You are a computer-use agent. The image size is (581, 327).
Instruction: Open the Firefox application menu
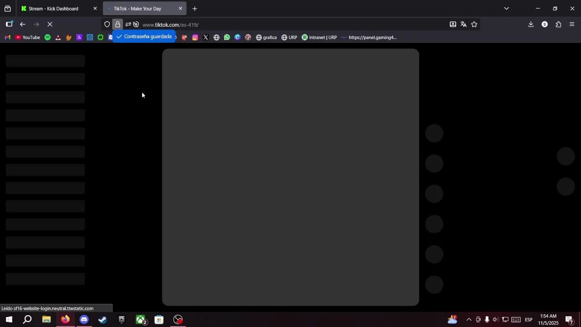(x=572, y=25)
